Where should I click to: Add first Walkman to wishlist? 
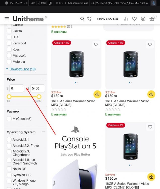point(96,44)
